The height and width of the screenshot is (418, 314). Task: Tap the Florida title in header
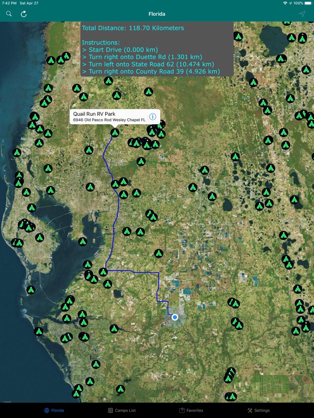tap(157, 14)
